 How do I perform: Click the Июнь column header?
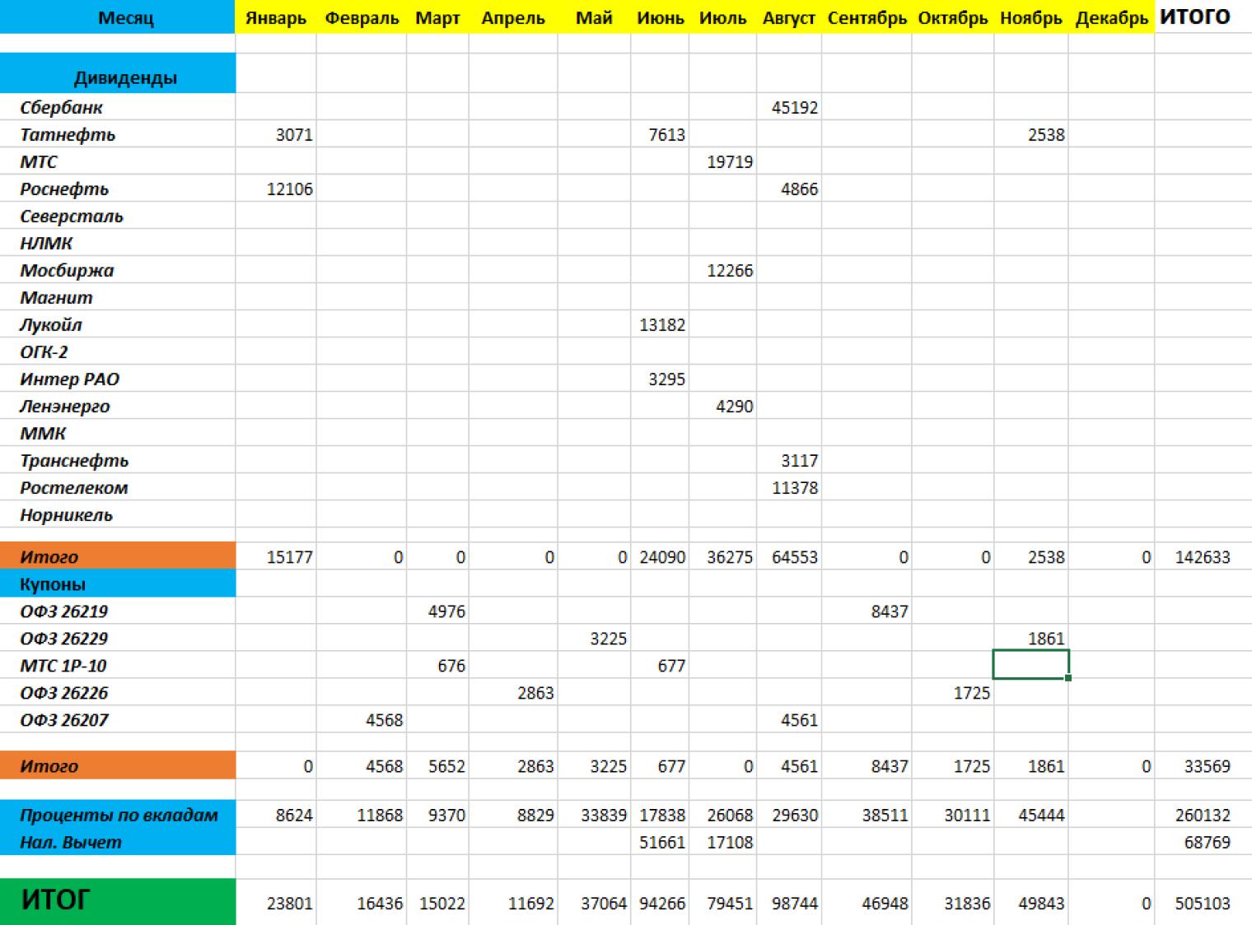point(660,17)
